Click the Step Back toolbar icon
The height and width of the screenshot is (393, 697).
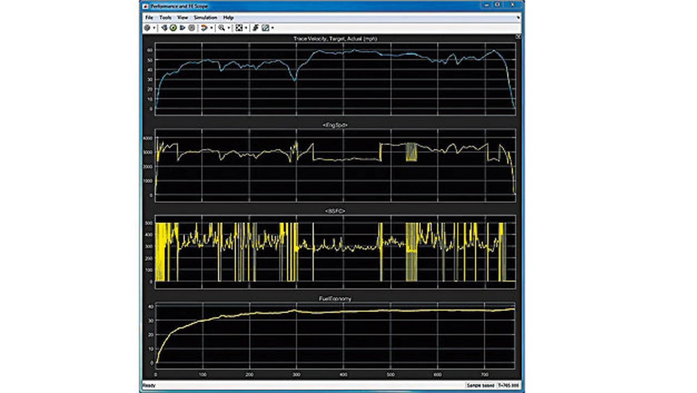tap(164, 28)
